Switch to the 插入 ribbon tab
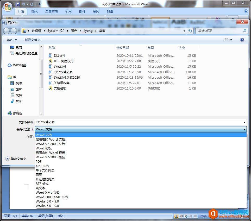The width and height of the screenshot is (251, 221). pyautogui.click(x=34, y=11)
